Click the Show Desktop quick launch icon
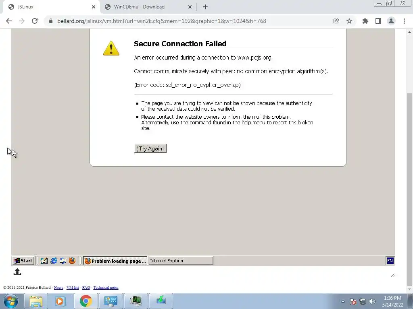Image resolution: width=413 pixels, height=309 pixels. [44, 261]
